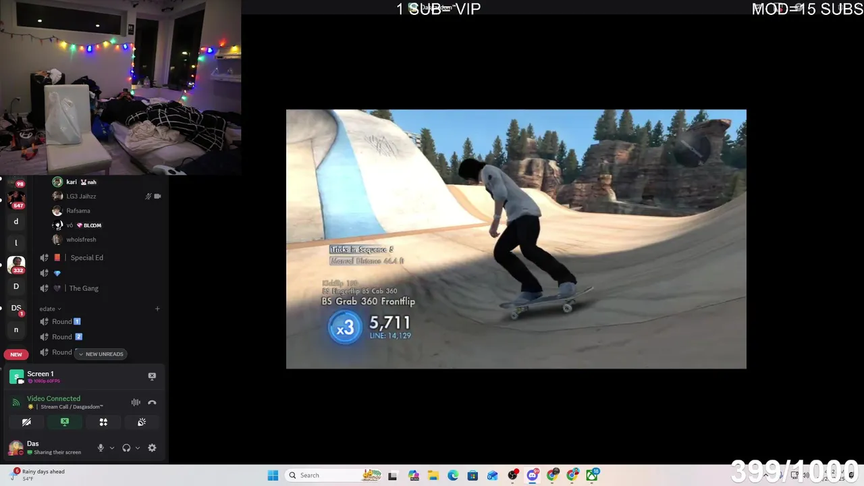The height and width of the screenshot is (486, 864).
Task: Open Xbox app from taskbar
Action: coord(592,475)
